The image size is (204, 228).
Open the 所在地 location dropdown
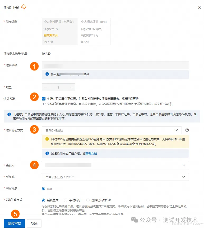(x=115, y=177)
